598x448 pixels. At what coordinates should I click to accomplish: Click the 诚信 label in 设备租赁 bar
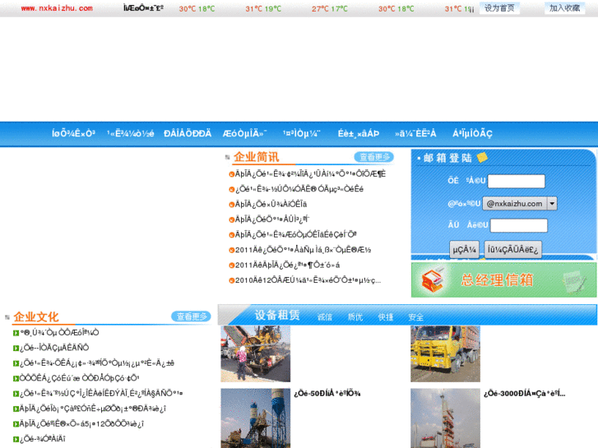[325, 317]
